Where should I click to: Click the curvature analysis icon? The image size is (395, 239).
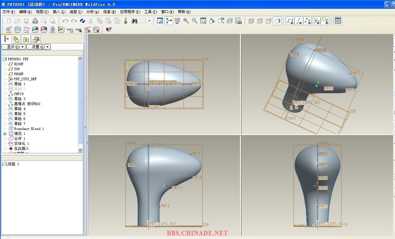click(9, 30)
